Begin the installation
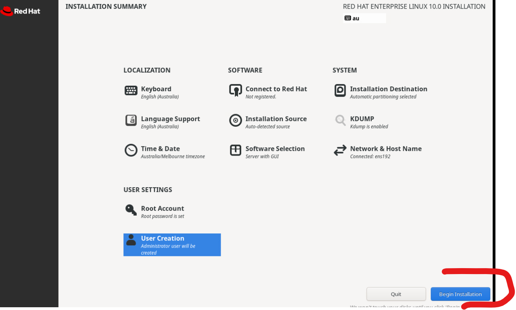Image resolution: width=516 pixels, height=310 pixels. point(460,294)
